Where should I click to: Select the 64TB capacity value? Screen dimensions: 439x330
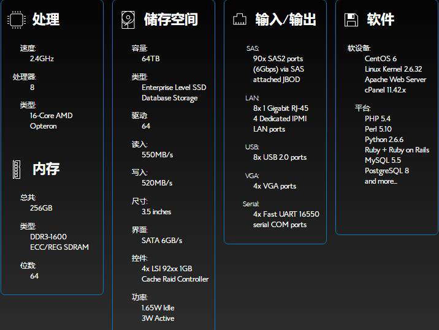(150, 59)
